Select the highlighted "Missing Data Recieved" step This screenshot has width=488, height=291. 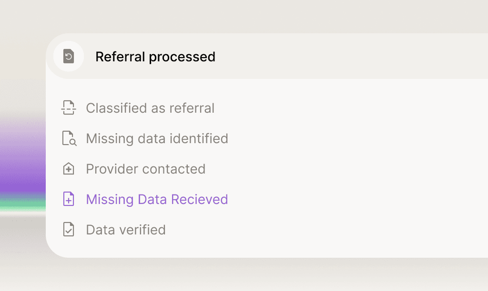coord(157,199)
